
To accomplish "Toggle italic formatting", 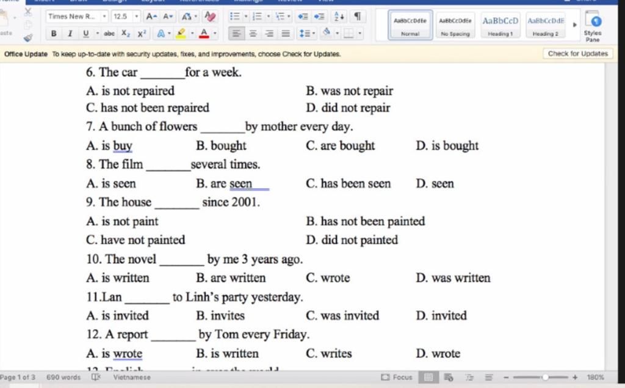I will pyautogui.click(x=70, y=34).
